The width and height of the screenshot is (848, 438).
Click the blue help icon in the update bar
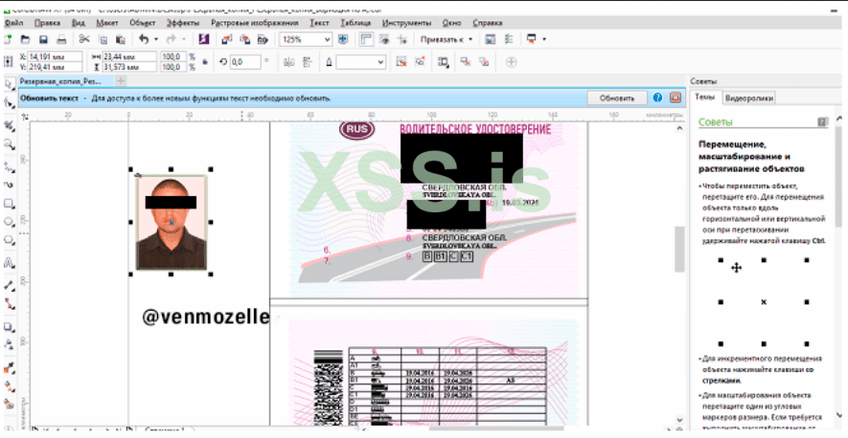(657, 98)
